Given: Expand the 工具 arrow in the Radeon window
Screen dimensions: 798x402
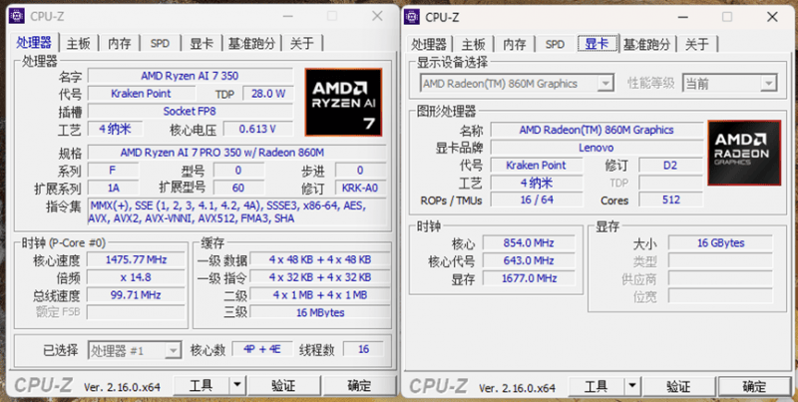Looking at the screenshot, I should point(632,386).
